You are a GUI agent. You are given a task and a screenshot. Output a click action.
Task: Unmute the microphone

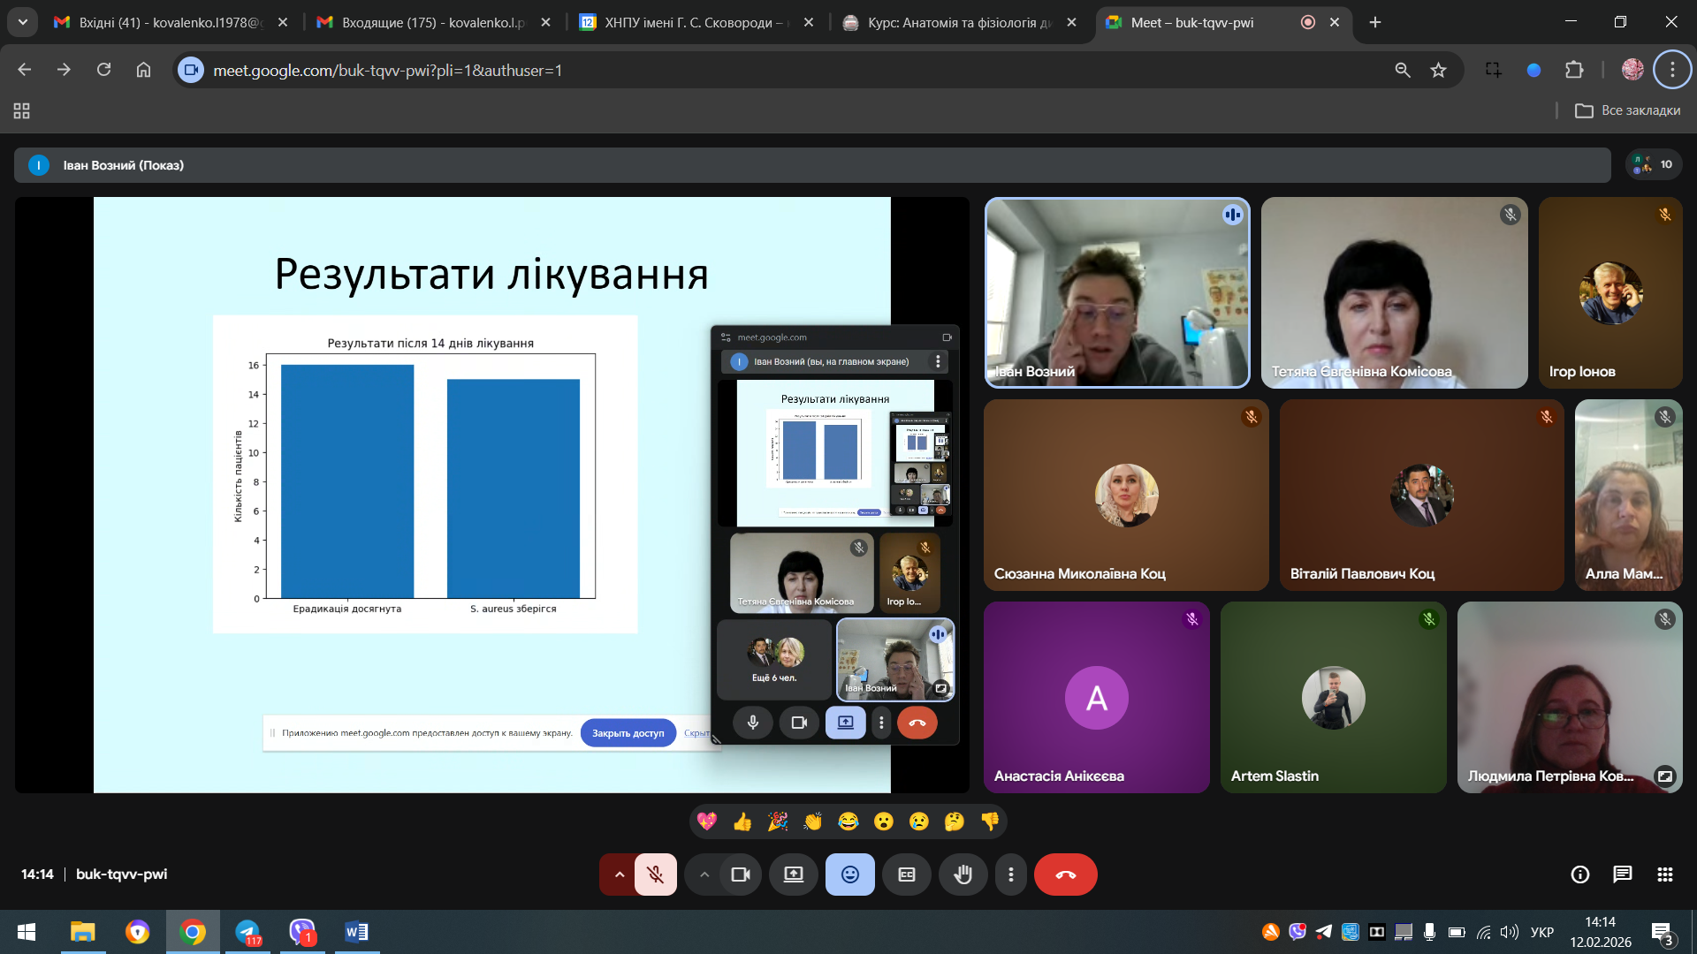[655, 874]
